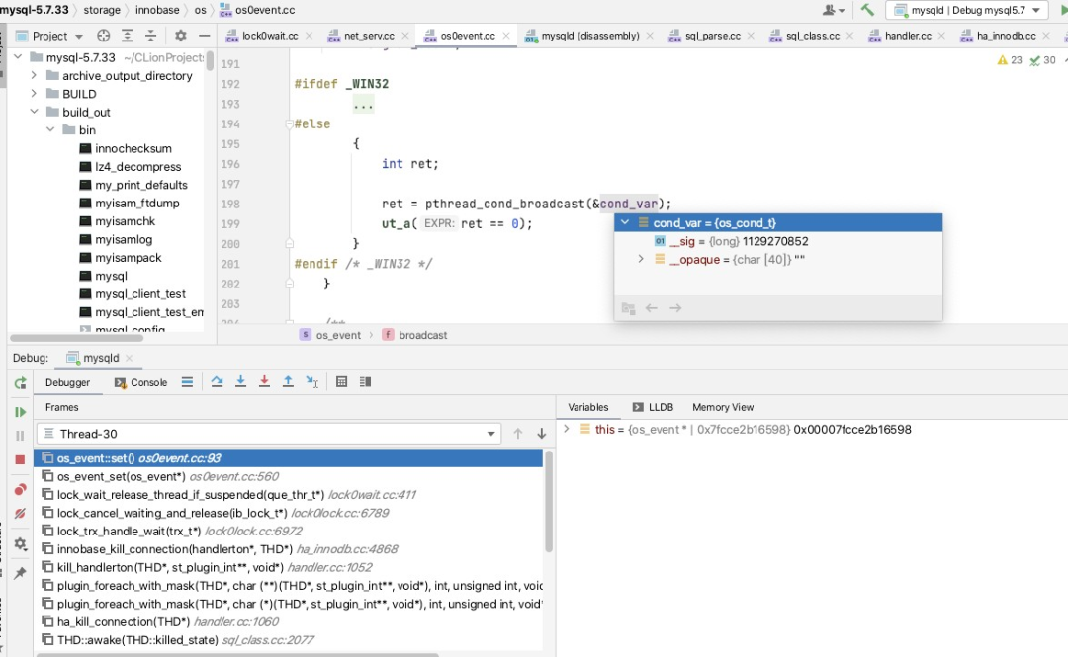Screen dimensions: 1068x657
Task: Open Project panel settings gear
Action: click(x=181, y=37)
